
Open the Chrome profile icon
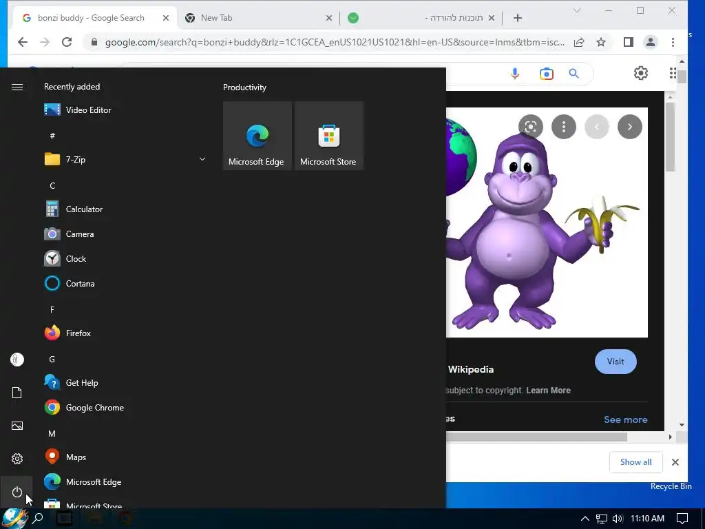click(x=650, y=42)
